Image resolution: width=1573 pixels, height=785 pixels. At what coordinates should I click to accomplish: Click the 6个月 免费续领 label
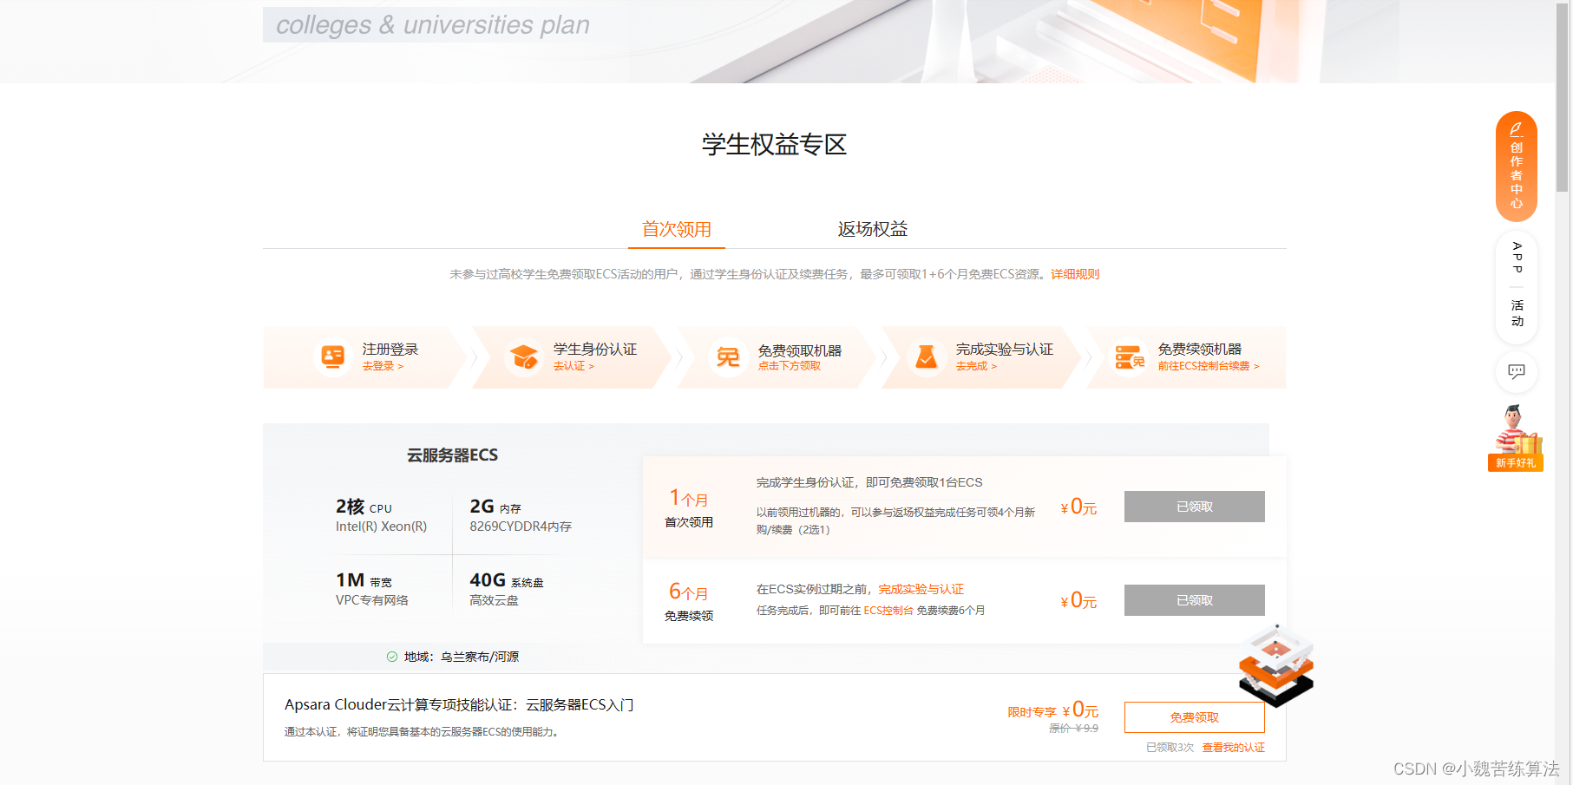[x=689, y=602]
